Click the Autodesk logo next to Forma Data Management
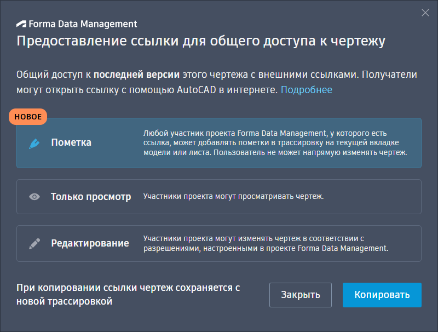 (x=21, y=24)
